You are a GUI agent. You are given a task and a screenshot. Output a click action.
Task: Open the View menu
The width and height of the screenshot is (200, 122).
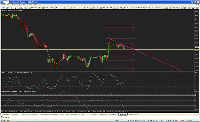click(x=9, y=5)
